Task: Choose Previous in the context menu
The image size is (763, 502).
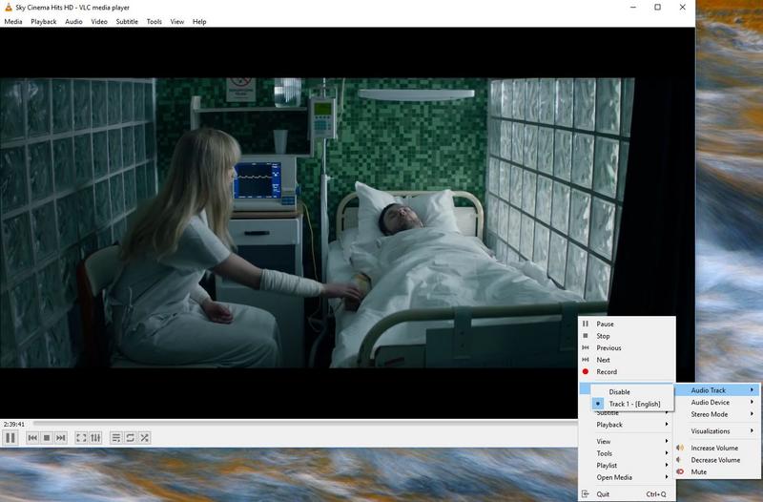Action: pos(627,347)
